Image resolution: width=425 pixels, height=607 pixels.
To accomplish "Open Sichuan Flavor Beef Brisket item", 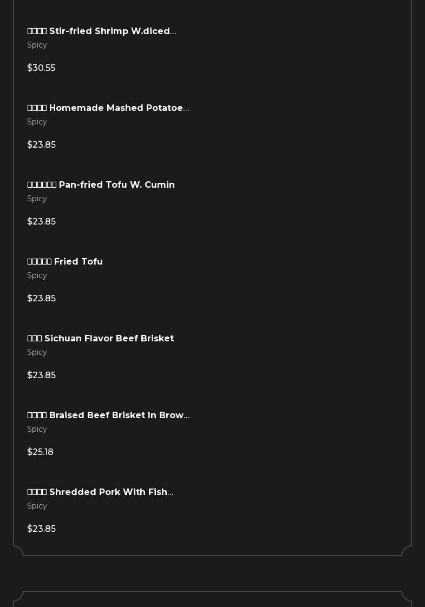I will (x=101, y=339).
